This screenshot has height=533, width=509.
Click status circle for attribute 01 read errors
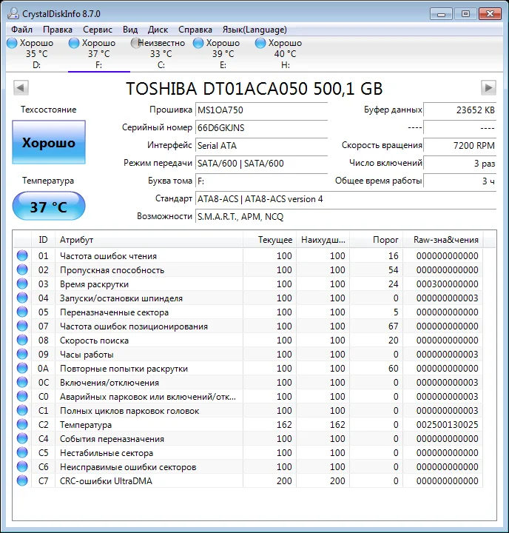click(x=22, y=256)
